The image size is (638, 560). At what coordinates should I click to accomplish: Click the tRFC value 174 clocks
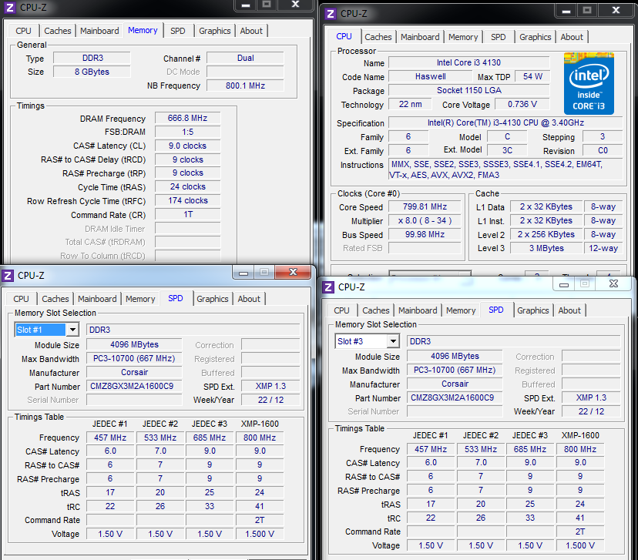187,200
